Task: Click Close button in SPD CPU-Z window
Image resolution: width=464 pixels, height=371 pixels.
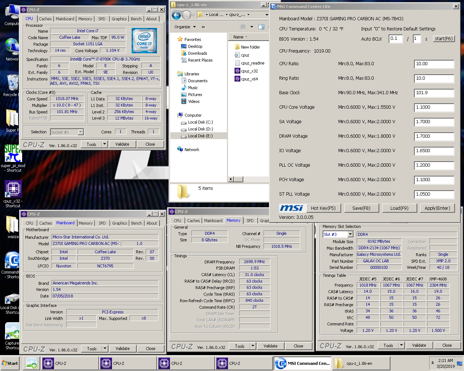Action: point(447,345)
